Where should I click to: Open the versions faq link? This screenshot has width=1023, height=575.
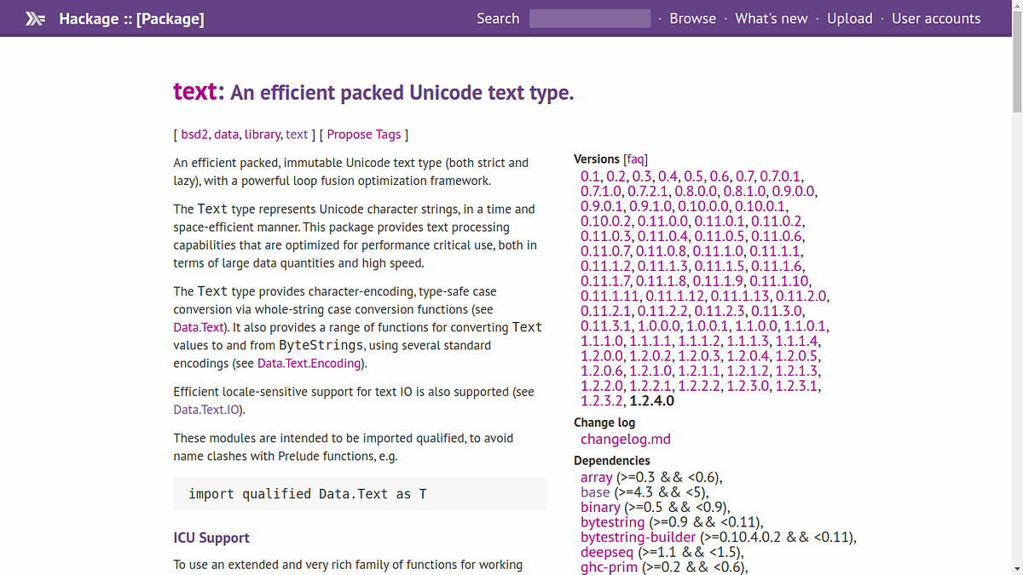[x=635, y=158]
